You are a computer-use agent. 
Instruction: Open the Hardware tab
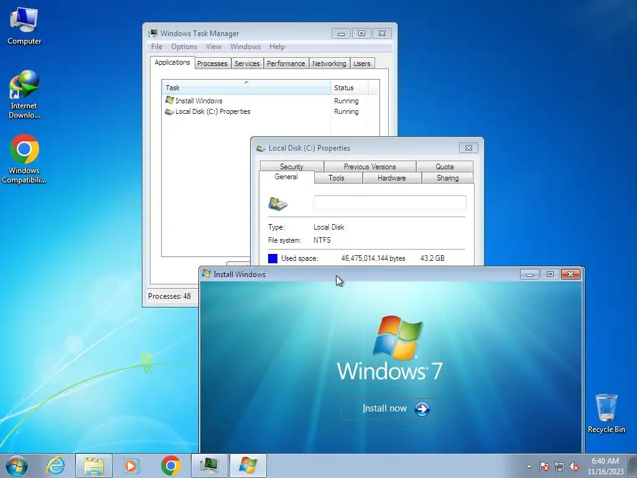392,178
